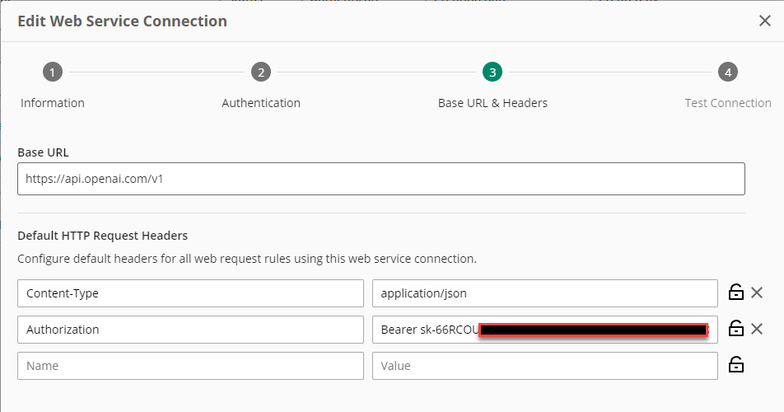Delete the Authorization header row
The width and height of the screenshot is (784, 412).
757,329
